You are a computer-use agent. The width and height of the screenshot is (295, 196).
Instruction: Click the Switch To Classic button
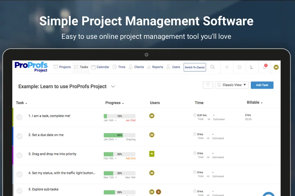coord(195,67)
